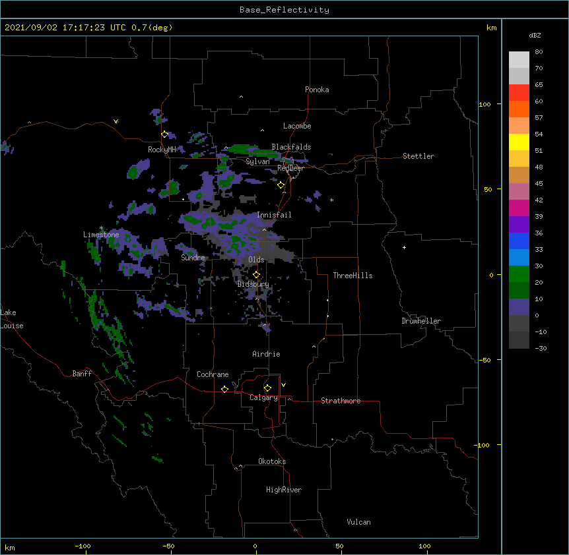Click the RockyMH label
The width and height of the screenshot is (569, 555).
(162, 150)
